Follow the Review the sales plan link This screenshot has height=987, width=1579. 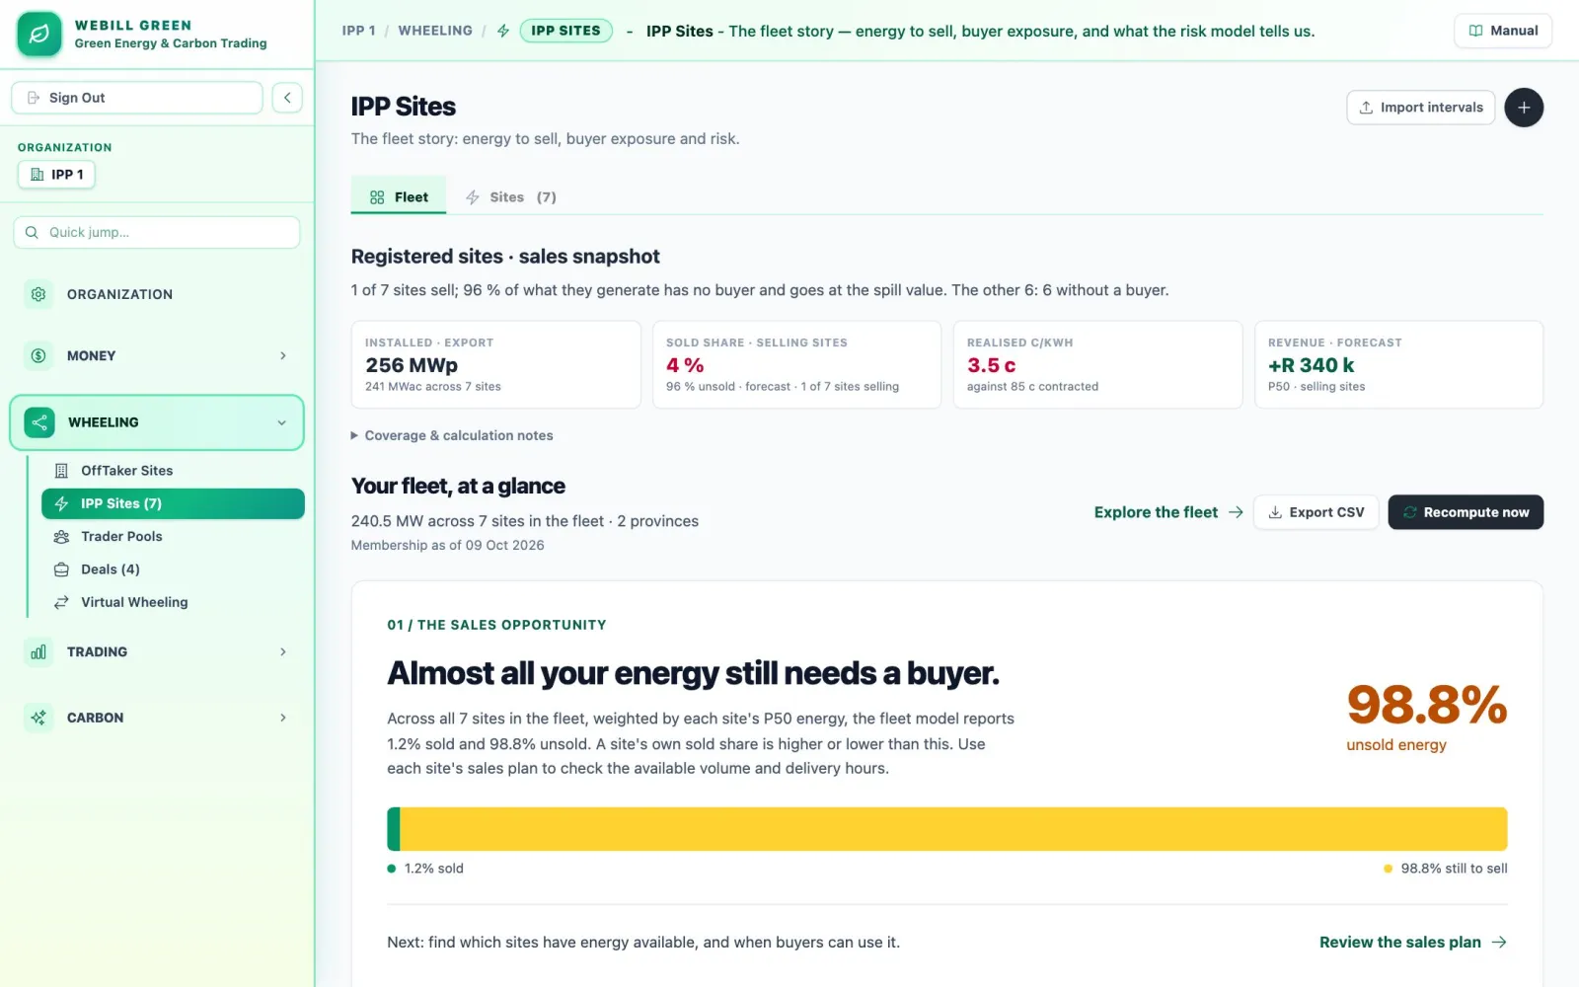point(1412,943)
